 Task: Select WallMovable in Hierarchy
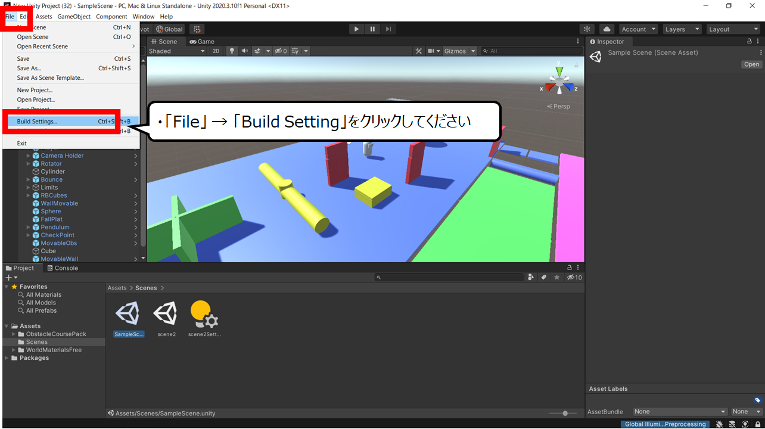(60, 203)
